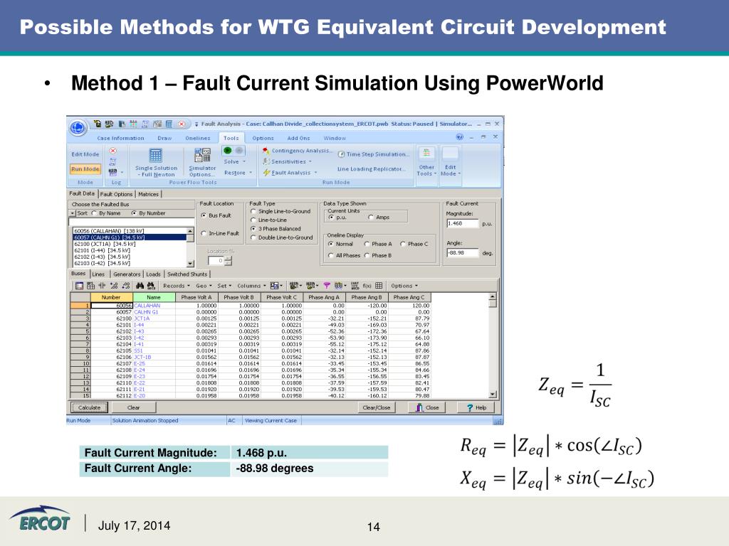Click the Clear/Close button

click(376, 407)
